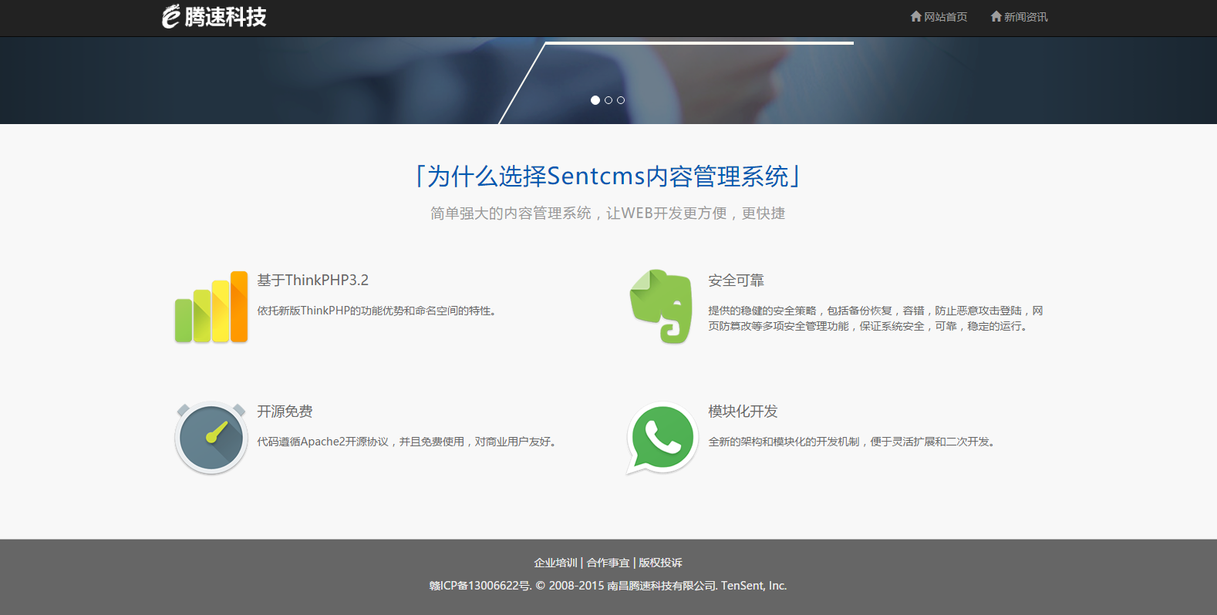
Task: Open the 新闻资讯 navigation item
Action: point(1026,17)
